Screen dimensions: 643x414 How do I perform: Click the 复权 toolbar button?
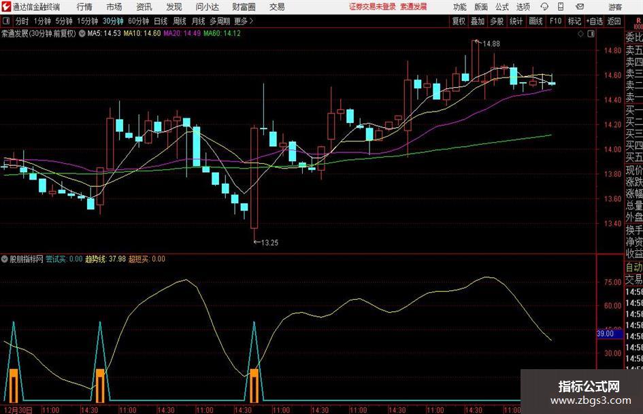coord(459,21)
